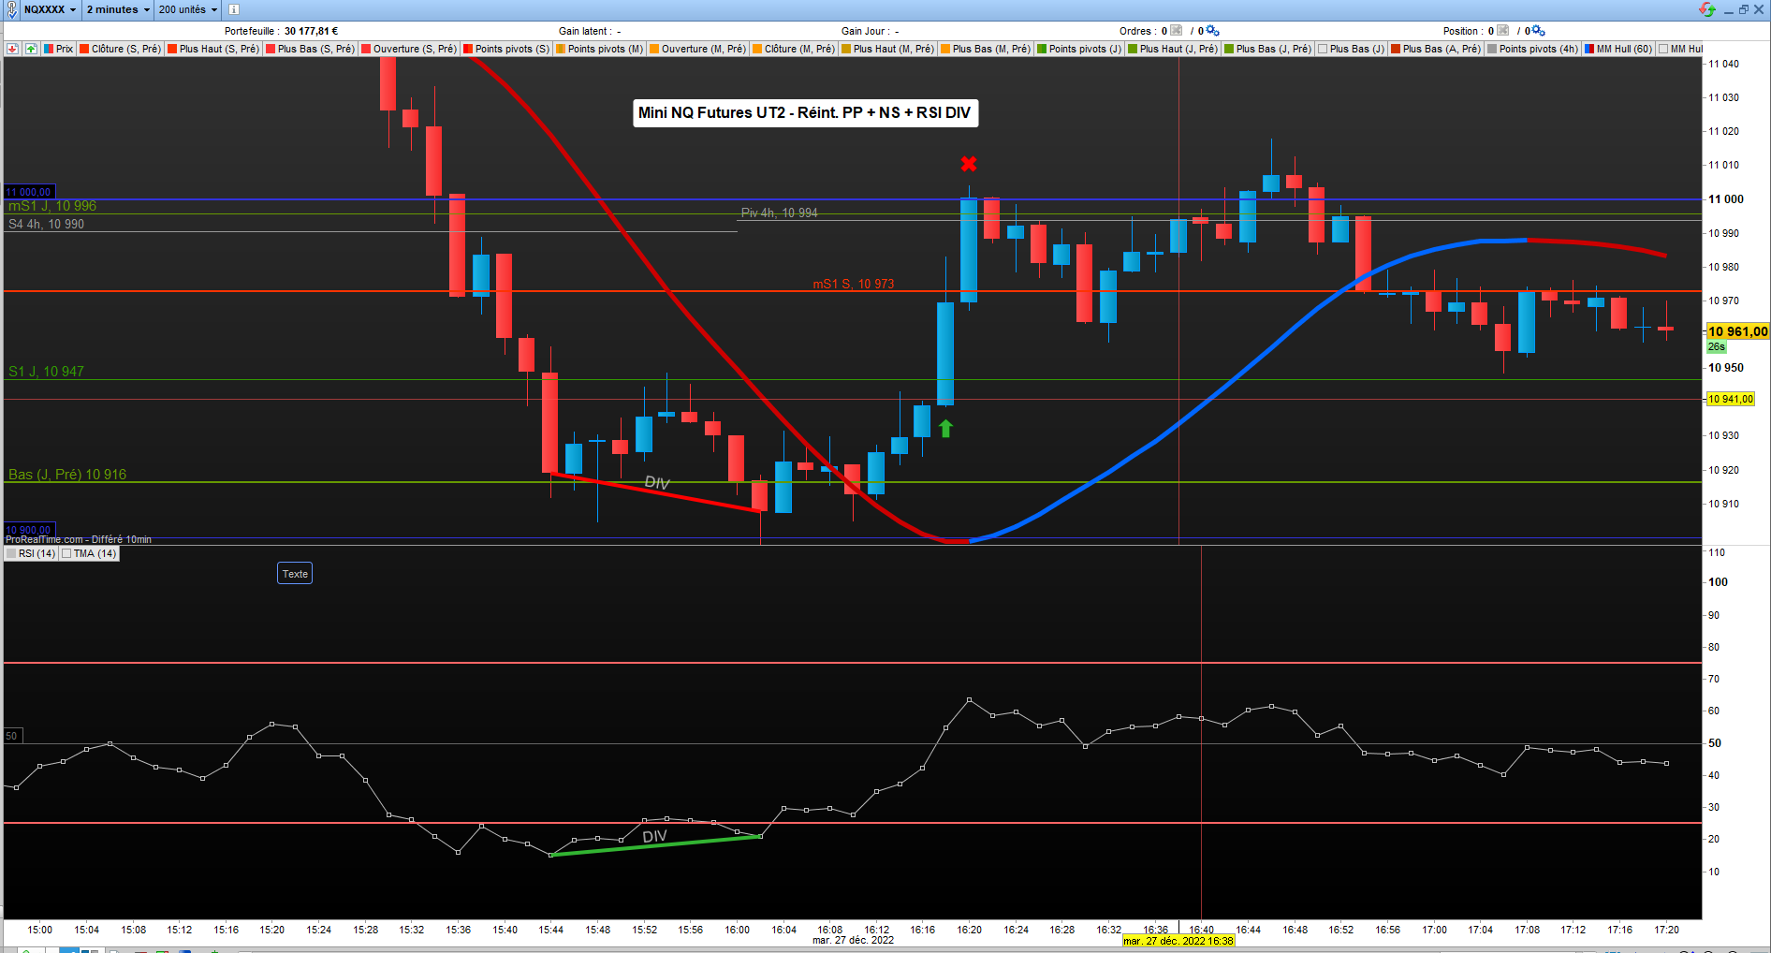Toggle the cut-off MM Hull indicator checkbox
The width and height of the screenshot is (1771, 953).
coord(1663,49)
